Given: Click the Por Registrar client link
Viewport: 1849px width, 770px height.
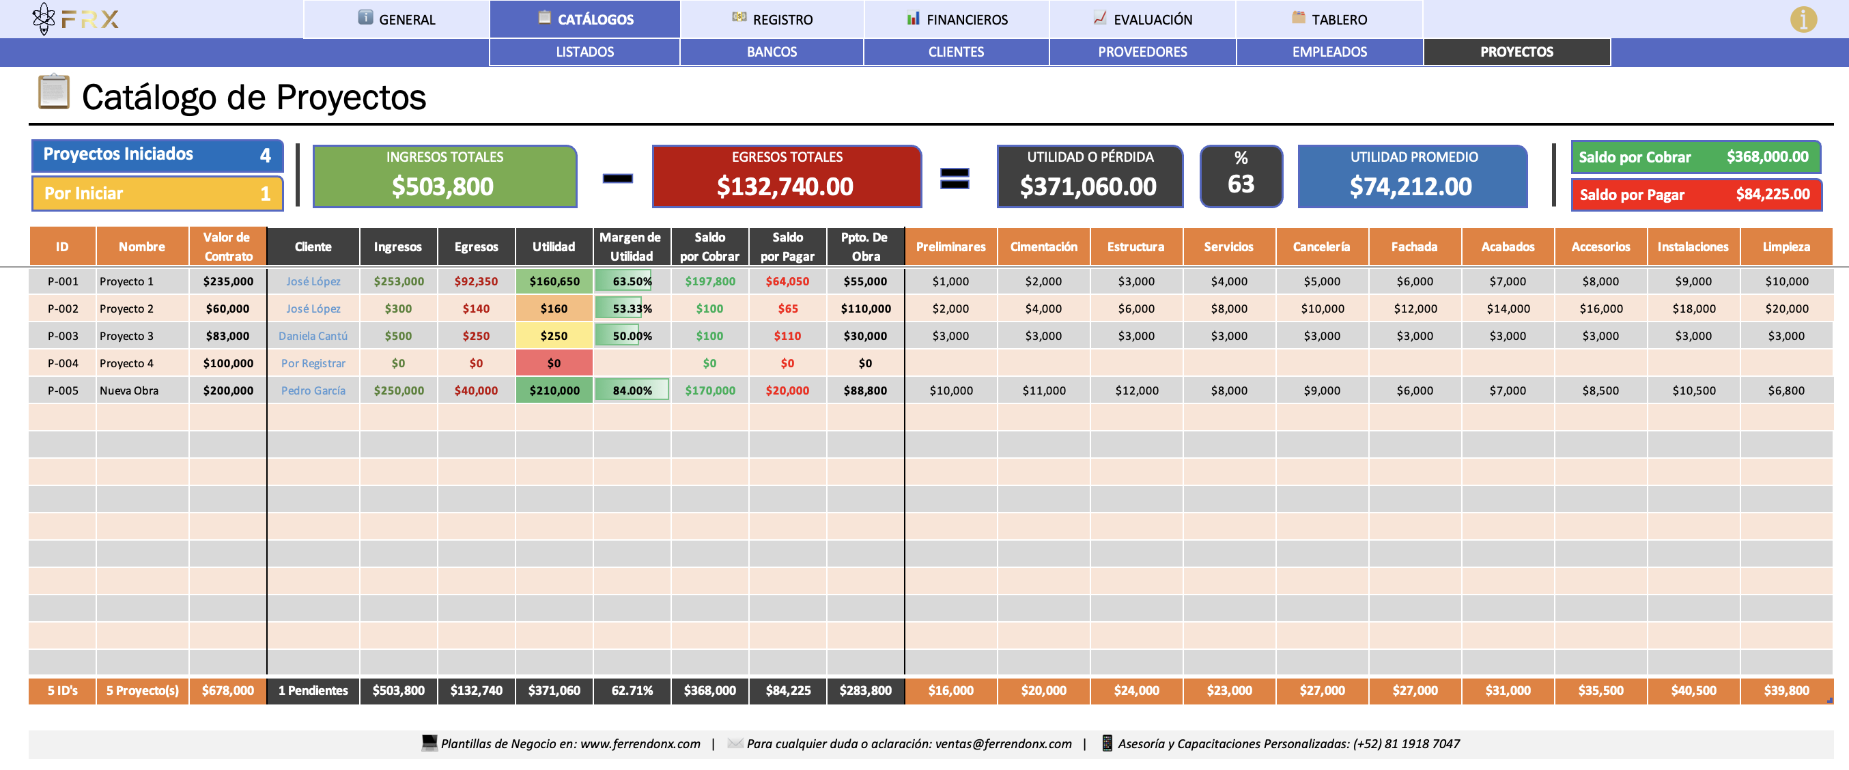Looking at the screenshot, I should (x=313, y=363).
